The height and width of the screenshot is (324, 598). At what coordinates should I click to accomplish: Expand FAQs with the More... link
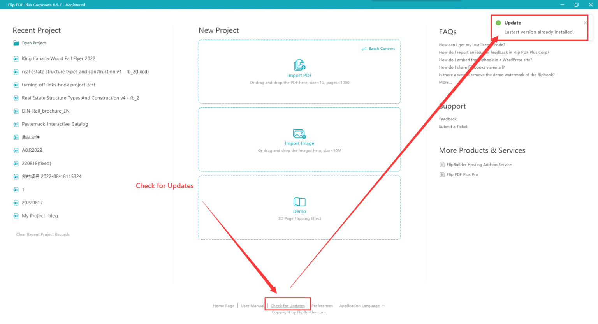pyautogui.click(x=445, y=82)
